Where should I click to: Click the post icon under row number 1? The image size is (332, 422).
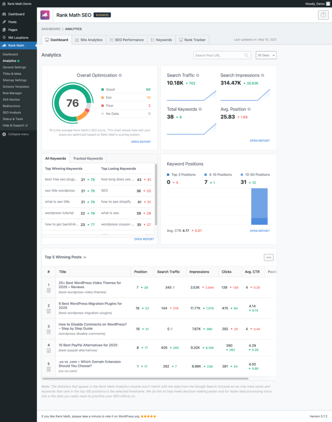pyautogui.click(x=49, y=290)
